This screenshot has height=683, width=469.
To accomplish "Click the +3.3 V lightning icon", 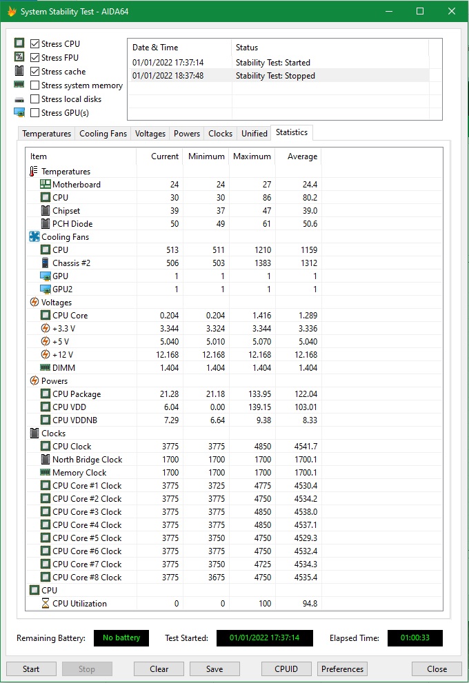I will point(46,328).
